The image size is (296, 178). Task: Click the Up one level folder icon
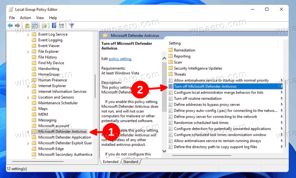[27, 25]
